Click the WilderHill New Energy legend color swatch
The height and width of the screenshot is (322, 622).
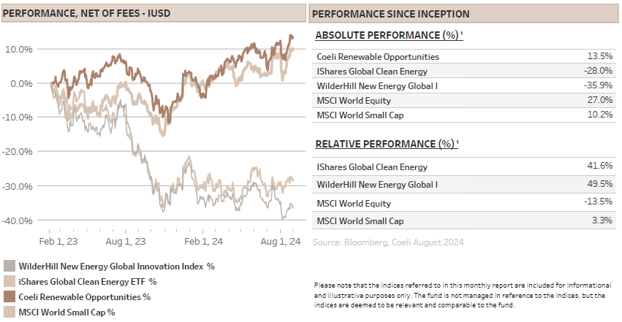tap(10, 267)
